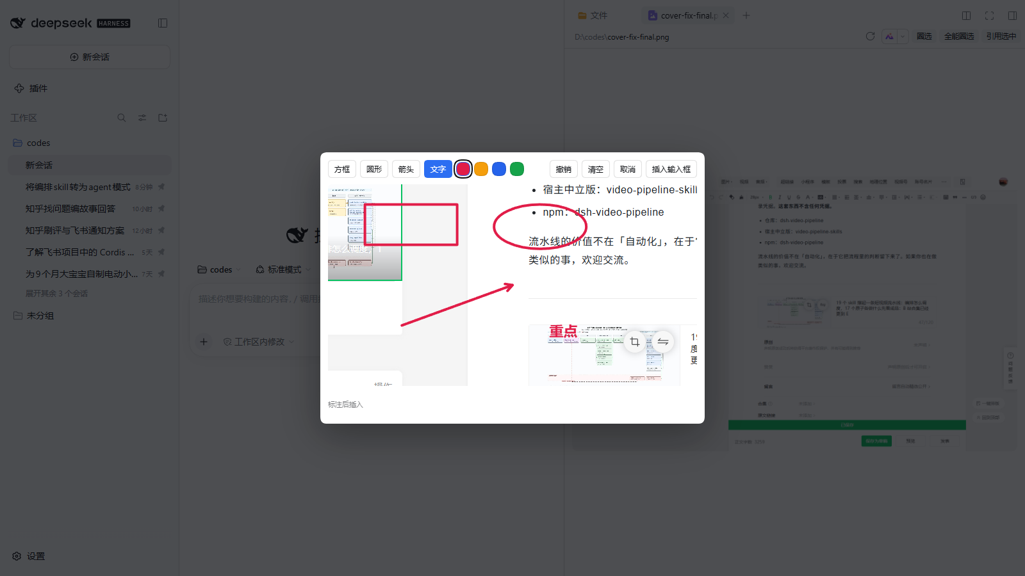1025x576 pixels.
Task: Toggle pin on 知乎刷评与飞书通知方案 session
Action: coord(161,230)
